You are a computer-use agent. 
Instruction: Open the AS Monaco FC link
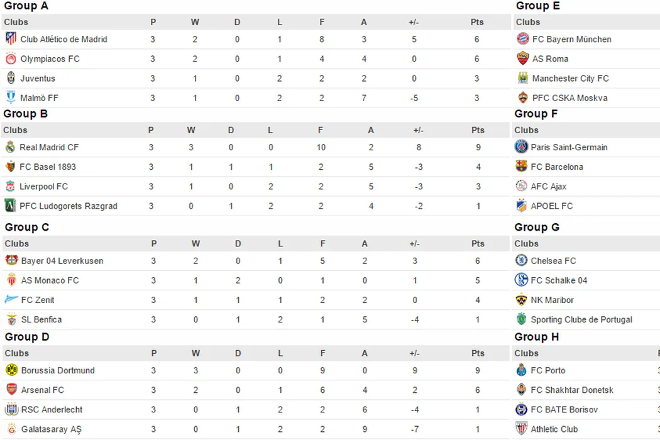[50, 280]
